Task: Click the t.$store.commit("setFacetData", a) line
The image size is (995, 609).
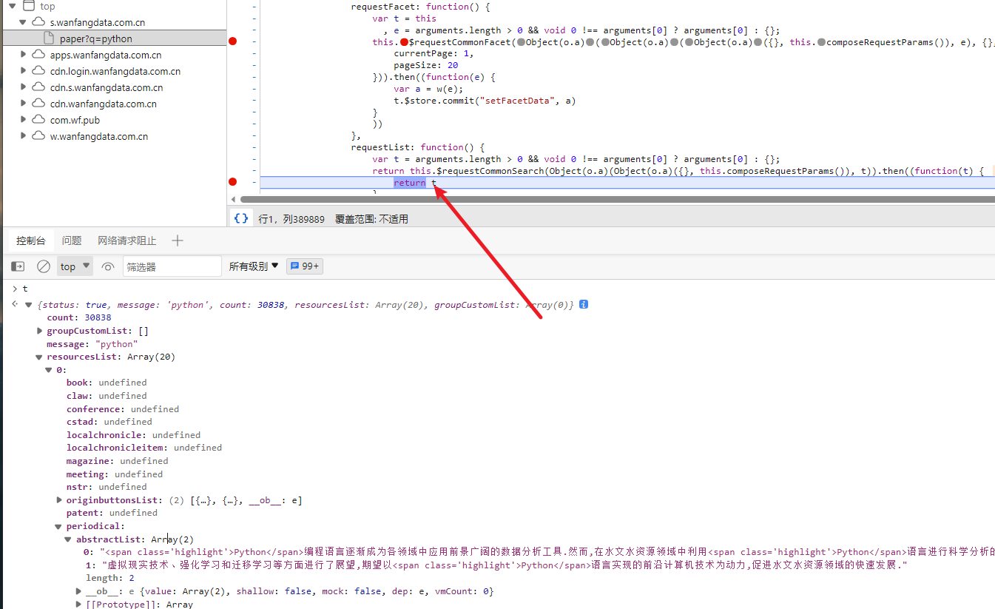Action: pyautogui.click(x=485, y=101)
